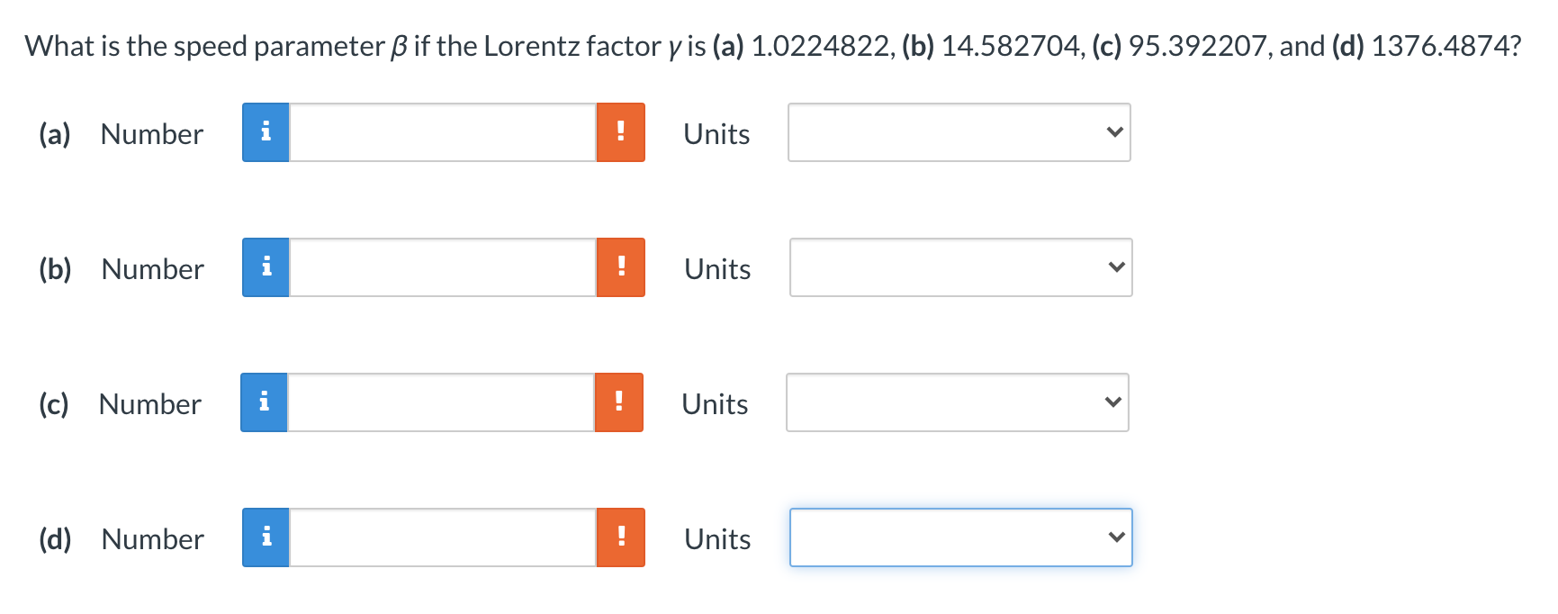The image size is (1558, 614).
Task: Open the Units dropdown for part (a)
Action: point(959,132)
